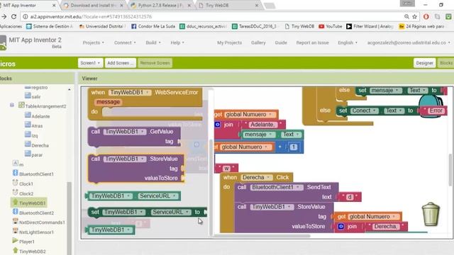The width and height of the screenshot is (454, 255).
Task: Select the Atras button component
Action: click(x=33, y=126)
